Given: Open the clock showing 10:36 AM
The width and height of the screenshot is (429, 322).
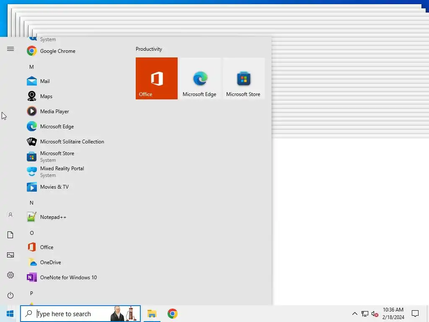Looking at the screenshot, I should pyautogui.click(x=393, y=314).
